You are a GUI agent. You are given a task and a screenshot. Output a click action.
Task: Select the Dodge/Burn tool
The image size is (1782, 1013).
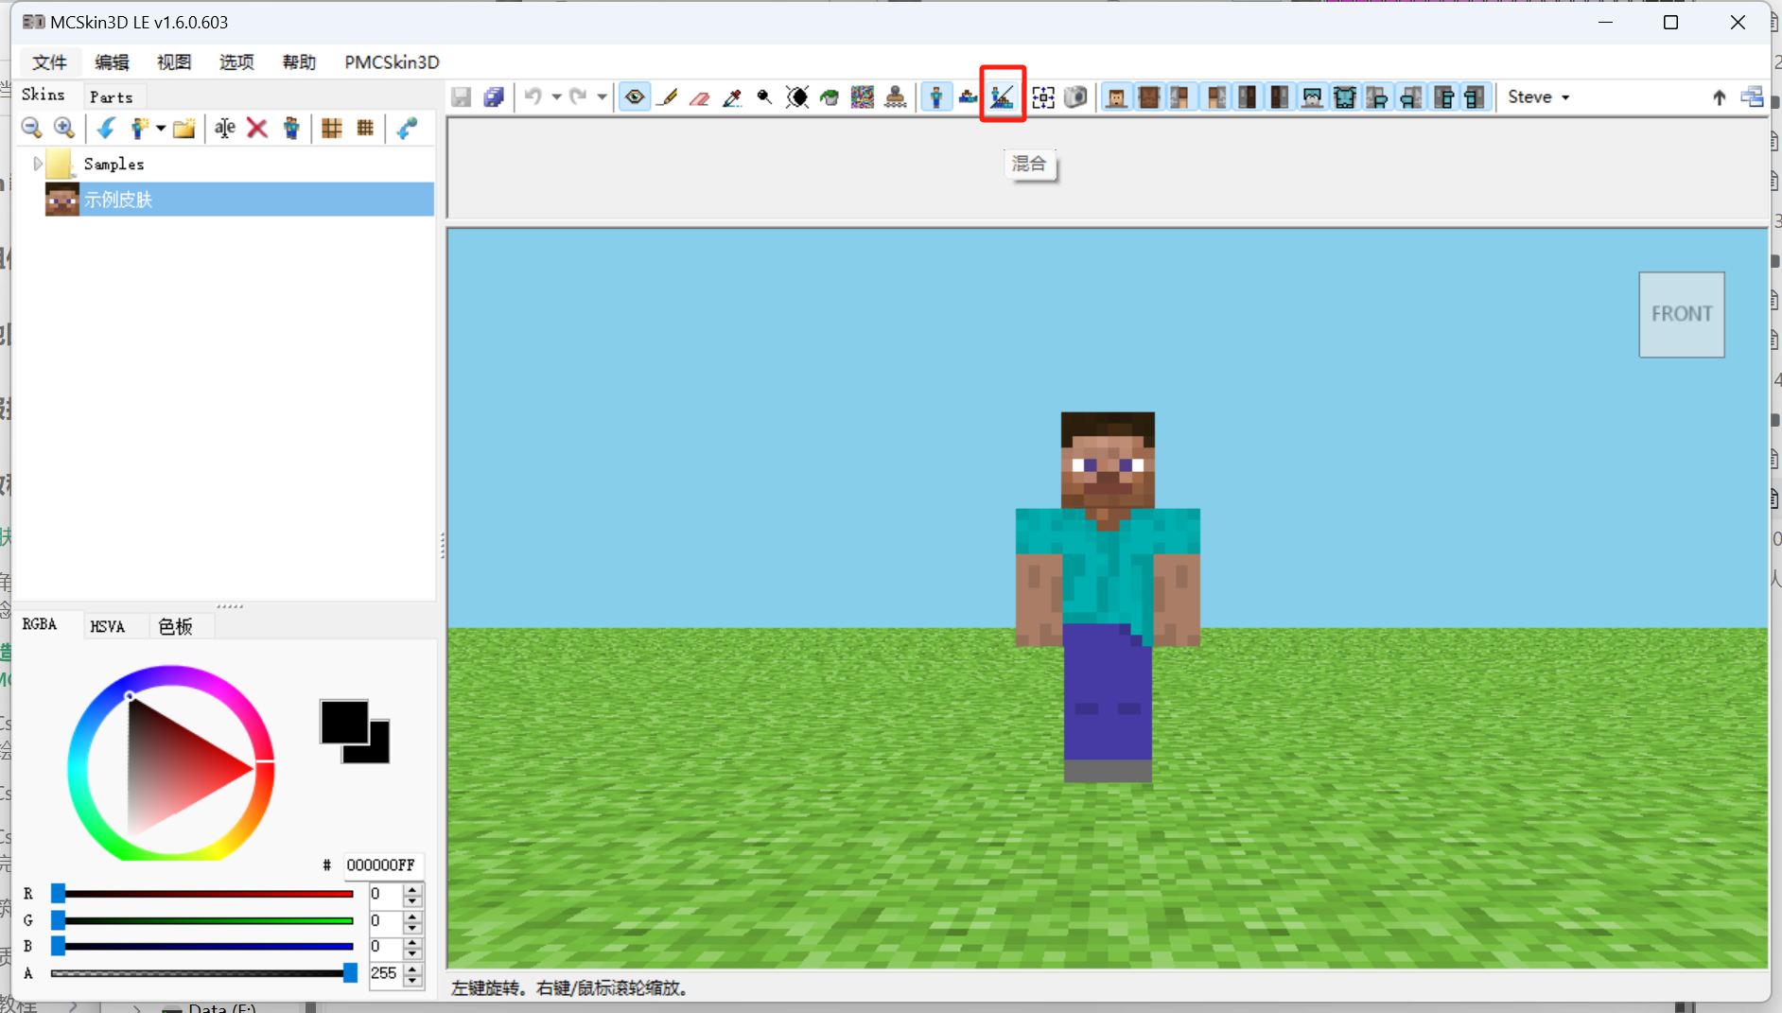[764, 96]
